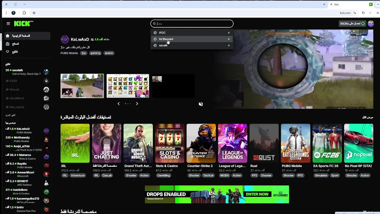Remove Its1Bassam from search history
This screenshot has height=214, width=380.
point(229,39)
